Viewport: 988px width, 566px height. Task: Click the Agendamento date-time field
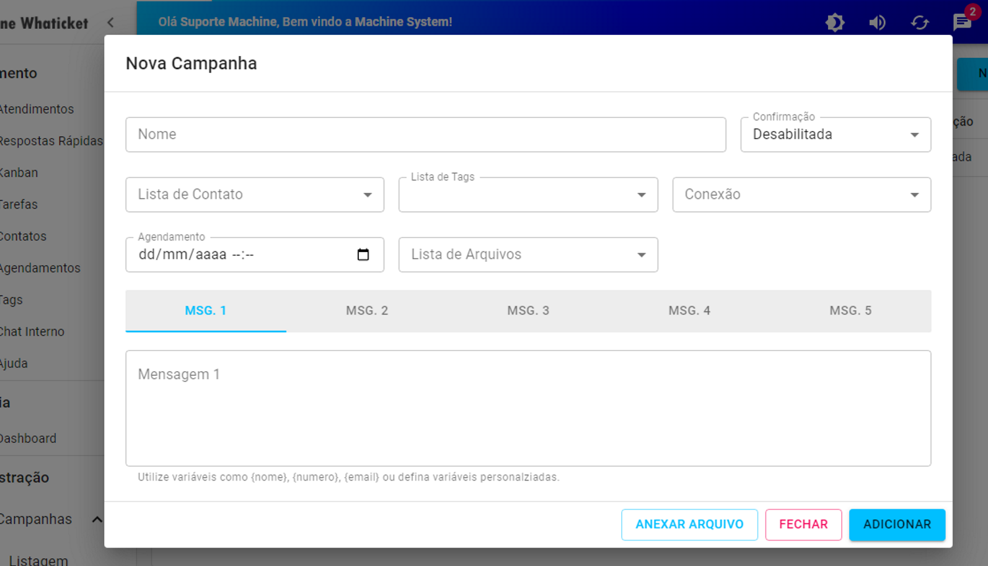point(255,255)
